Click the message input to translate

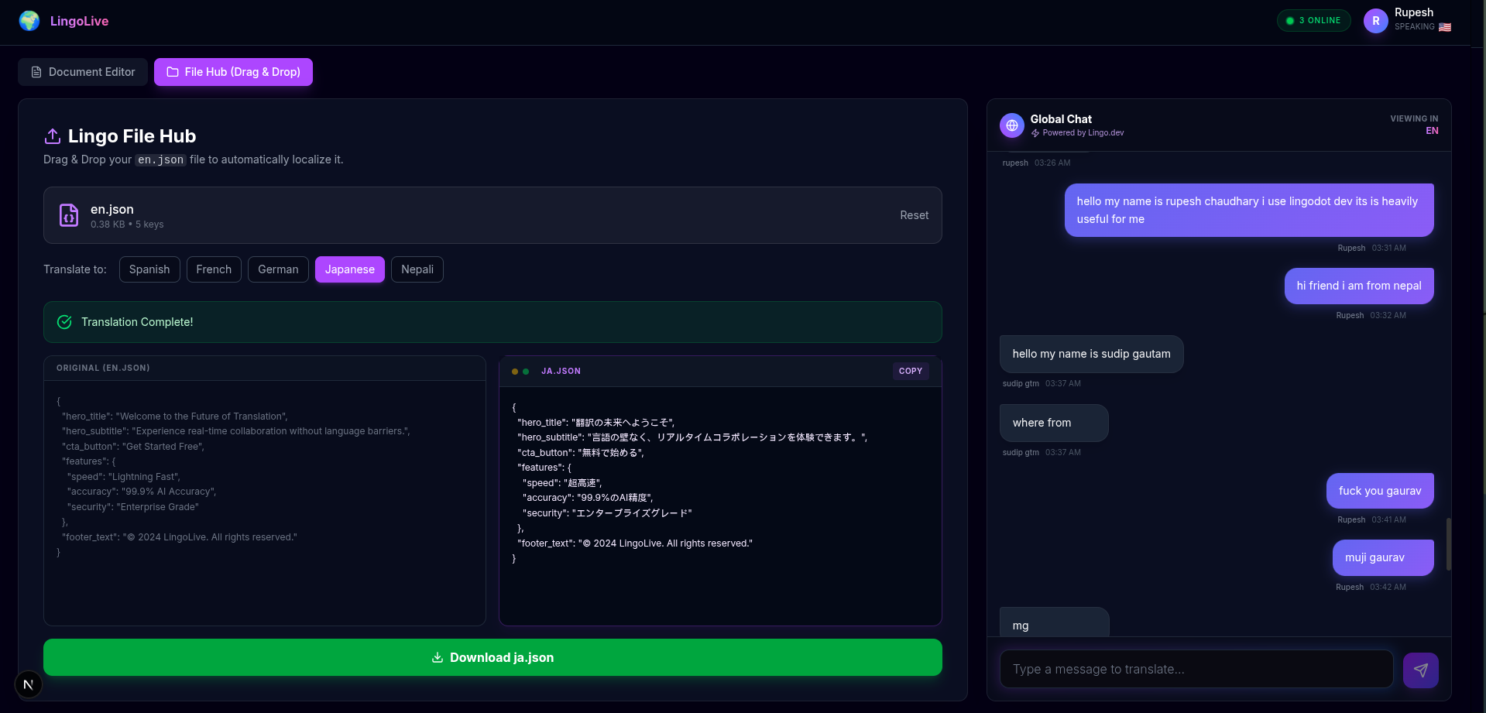pos(1196,669)
